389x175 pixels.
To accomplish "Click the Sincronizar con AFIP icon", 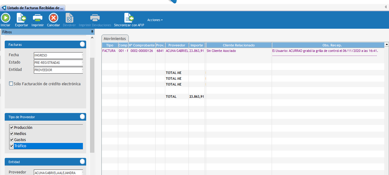I will point(129,18).
